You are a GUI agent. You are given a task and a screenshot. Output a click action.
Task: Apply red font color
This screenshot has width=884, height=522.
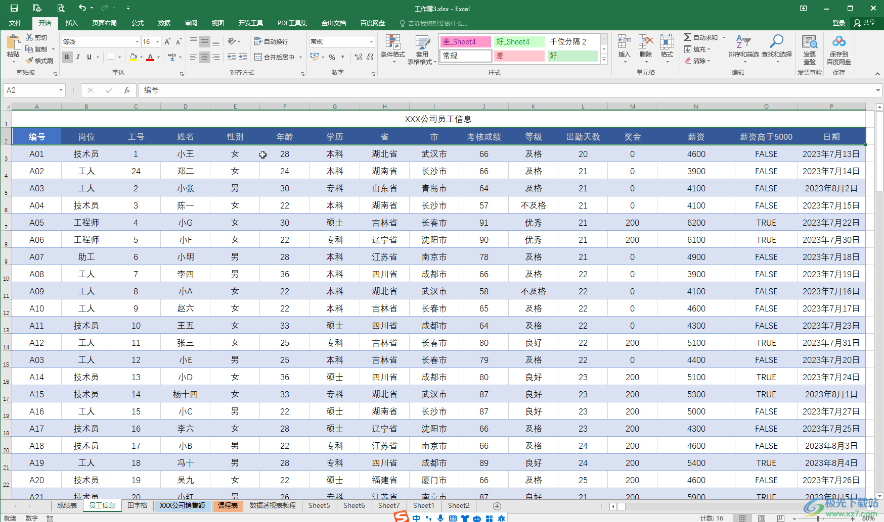pos(150,57)
